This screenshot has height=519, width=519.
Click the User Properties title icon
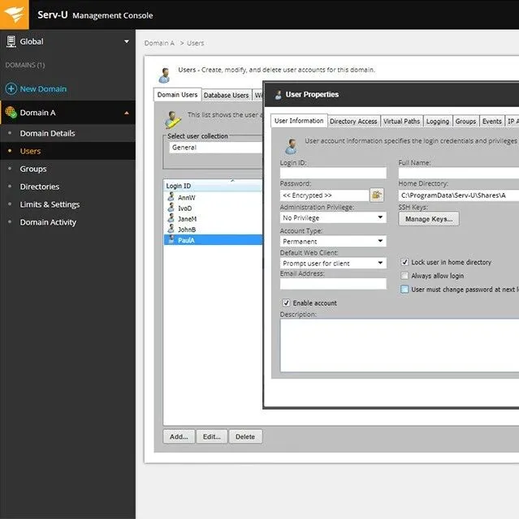pos(279,95)
